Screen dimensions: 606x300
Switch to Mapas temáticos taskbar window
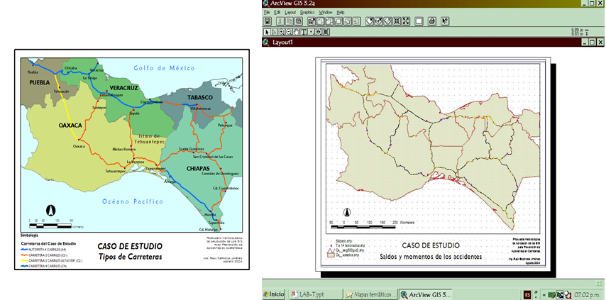[369, 294]
